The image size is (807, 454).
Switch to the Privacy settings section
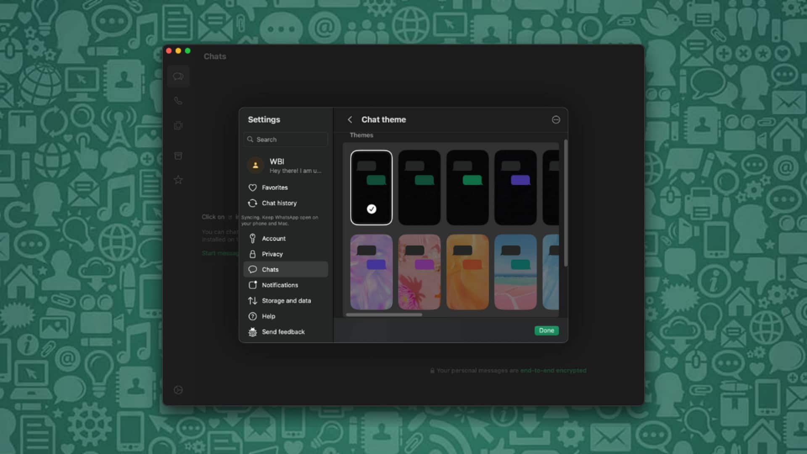(272, 254)
